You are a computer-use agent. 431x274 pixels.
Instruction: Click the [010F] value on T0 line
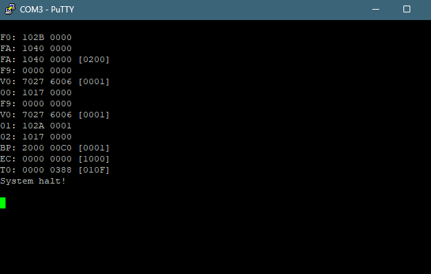pyautogui.click(x=94, y=170)
